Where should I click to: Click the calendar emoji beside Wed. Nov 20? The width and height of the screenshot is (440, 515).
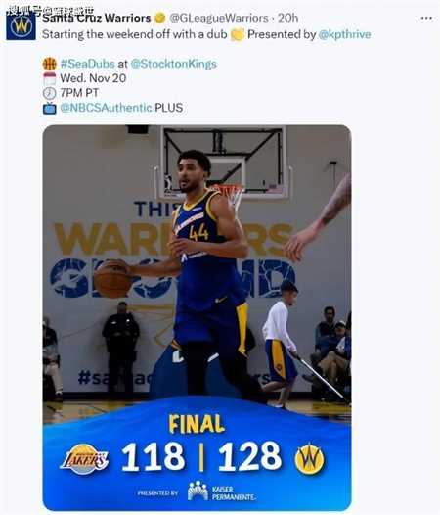[50, 78]
